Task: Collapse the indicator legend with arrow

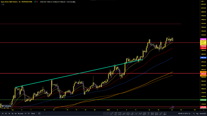Action: [3, 4]
